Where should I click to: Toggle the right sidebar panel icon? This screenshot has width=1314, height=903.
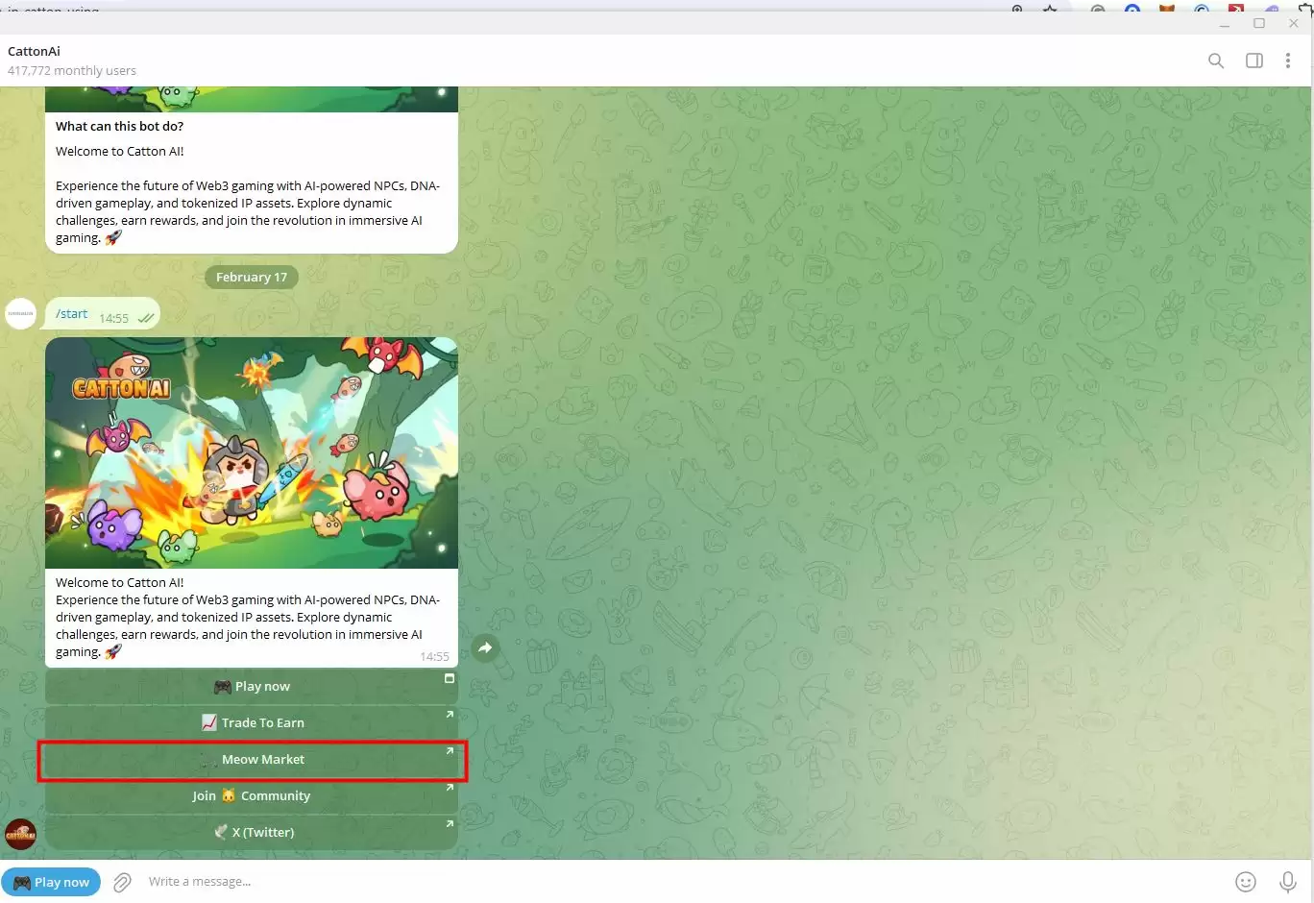click(x=1254, y=61)
